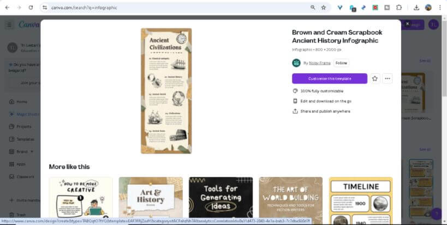This screenshot has width=447, height=225.
Task: Reload the current page
Action: click(31, 8)
